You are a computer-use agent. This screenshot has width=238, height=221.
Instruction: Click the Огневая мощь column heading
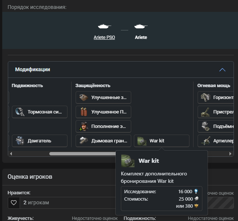(x=214, y=86)
